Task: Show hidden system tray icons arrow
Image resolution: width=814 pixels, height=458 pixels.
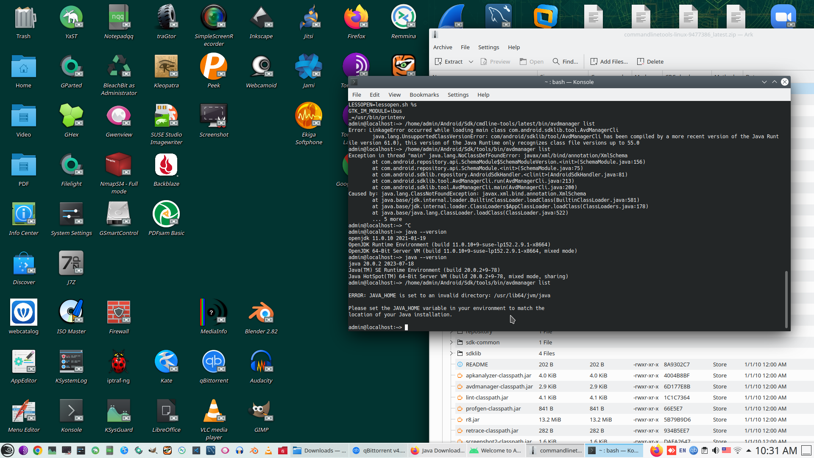Action: pos(748,450)
